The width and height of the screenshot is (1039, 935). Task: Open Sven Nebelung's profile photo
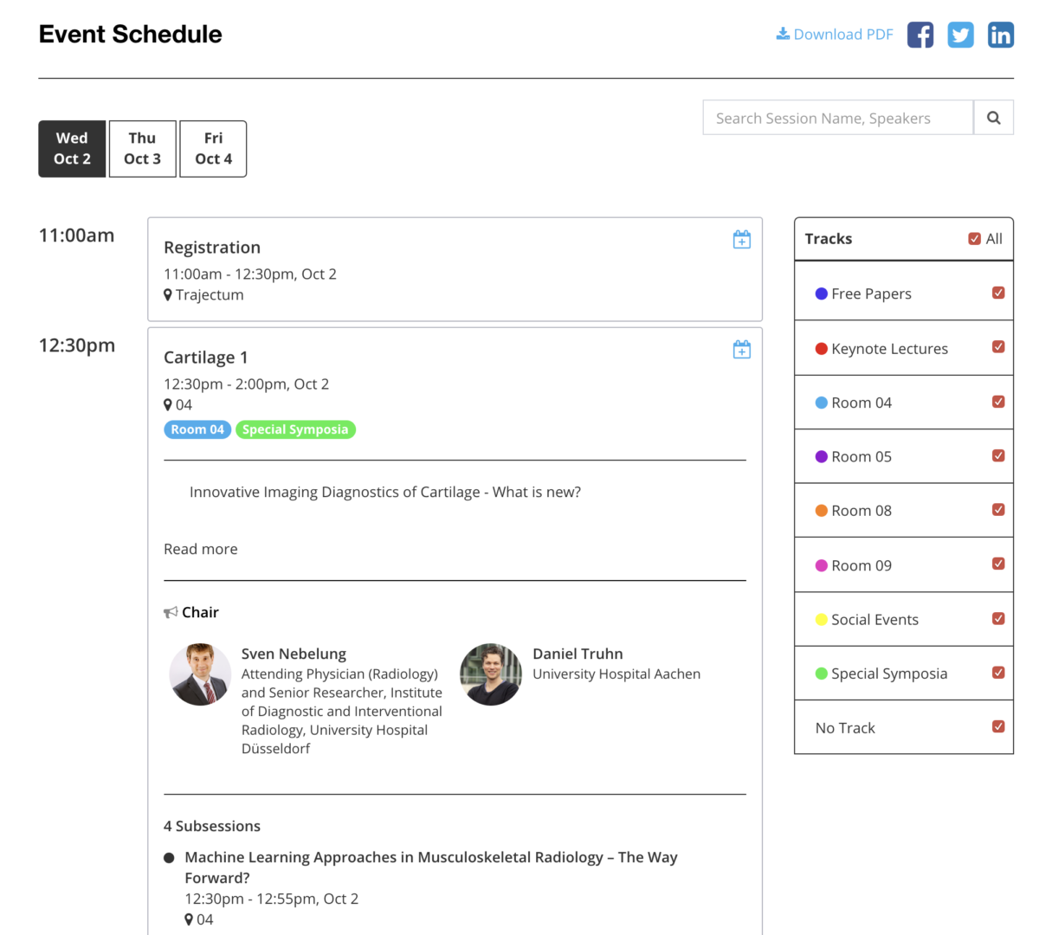coord(200,674)
